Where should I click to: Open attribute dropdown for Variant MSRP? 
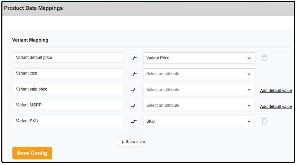[199, 105]
